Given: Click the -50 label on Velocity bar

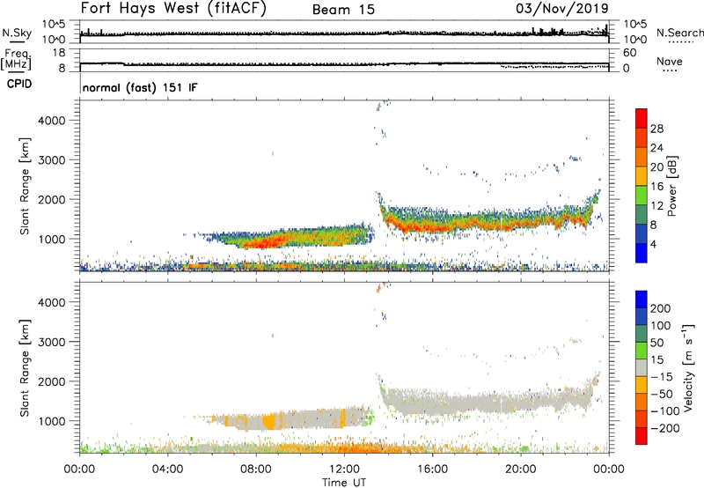Looking at the screenshot, I should (x=662, y=394).
